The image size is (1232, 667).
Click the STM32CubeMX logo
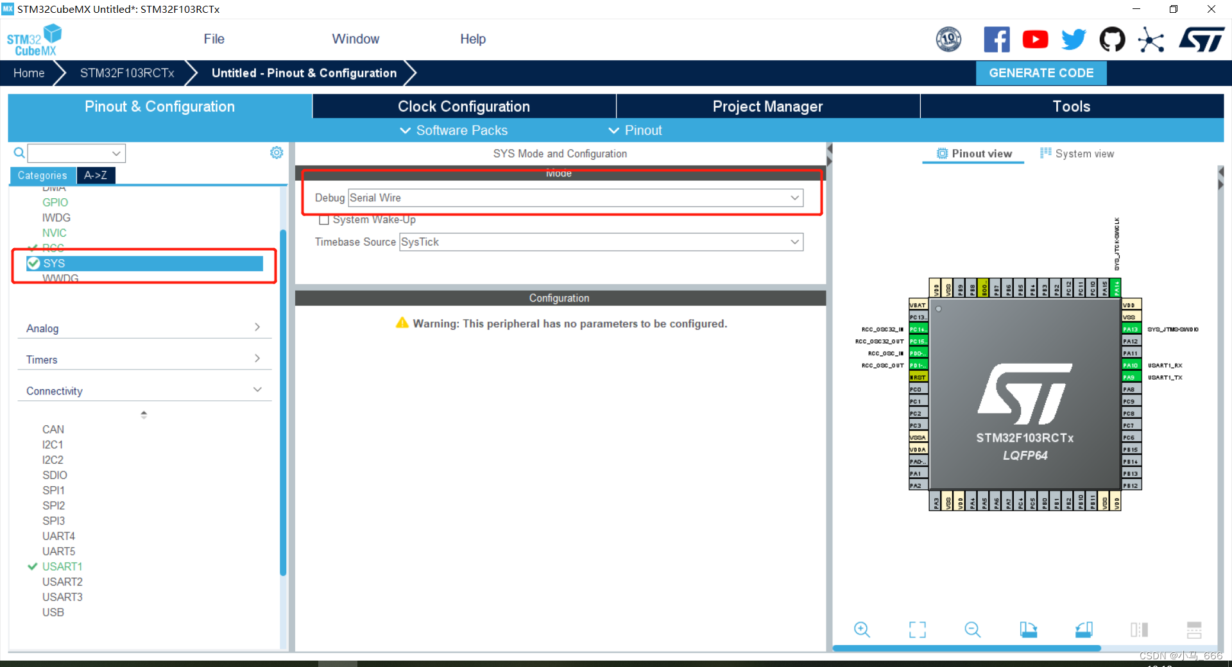[x=34, y=40]
